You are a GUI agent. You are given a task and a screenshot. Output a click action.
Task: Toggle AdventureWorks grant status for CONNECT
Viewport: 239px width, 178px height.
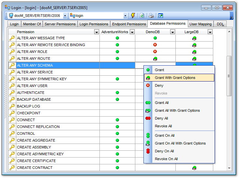[117, 120]
